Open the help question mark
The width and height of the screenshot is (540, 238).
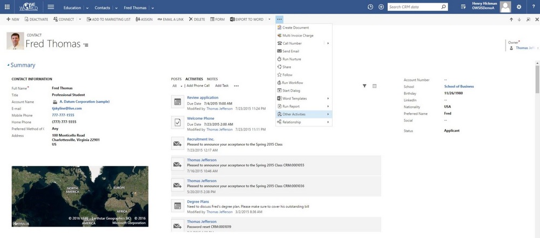click(534, 7)
